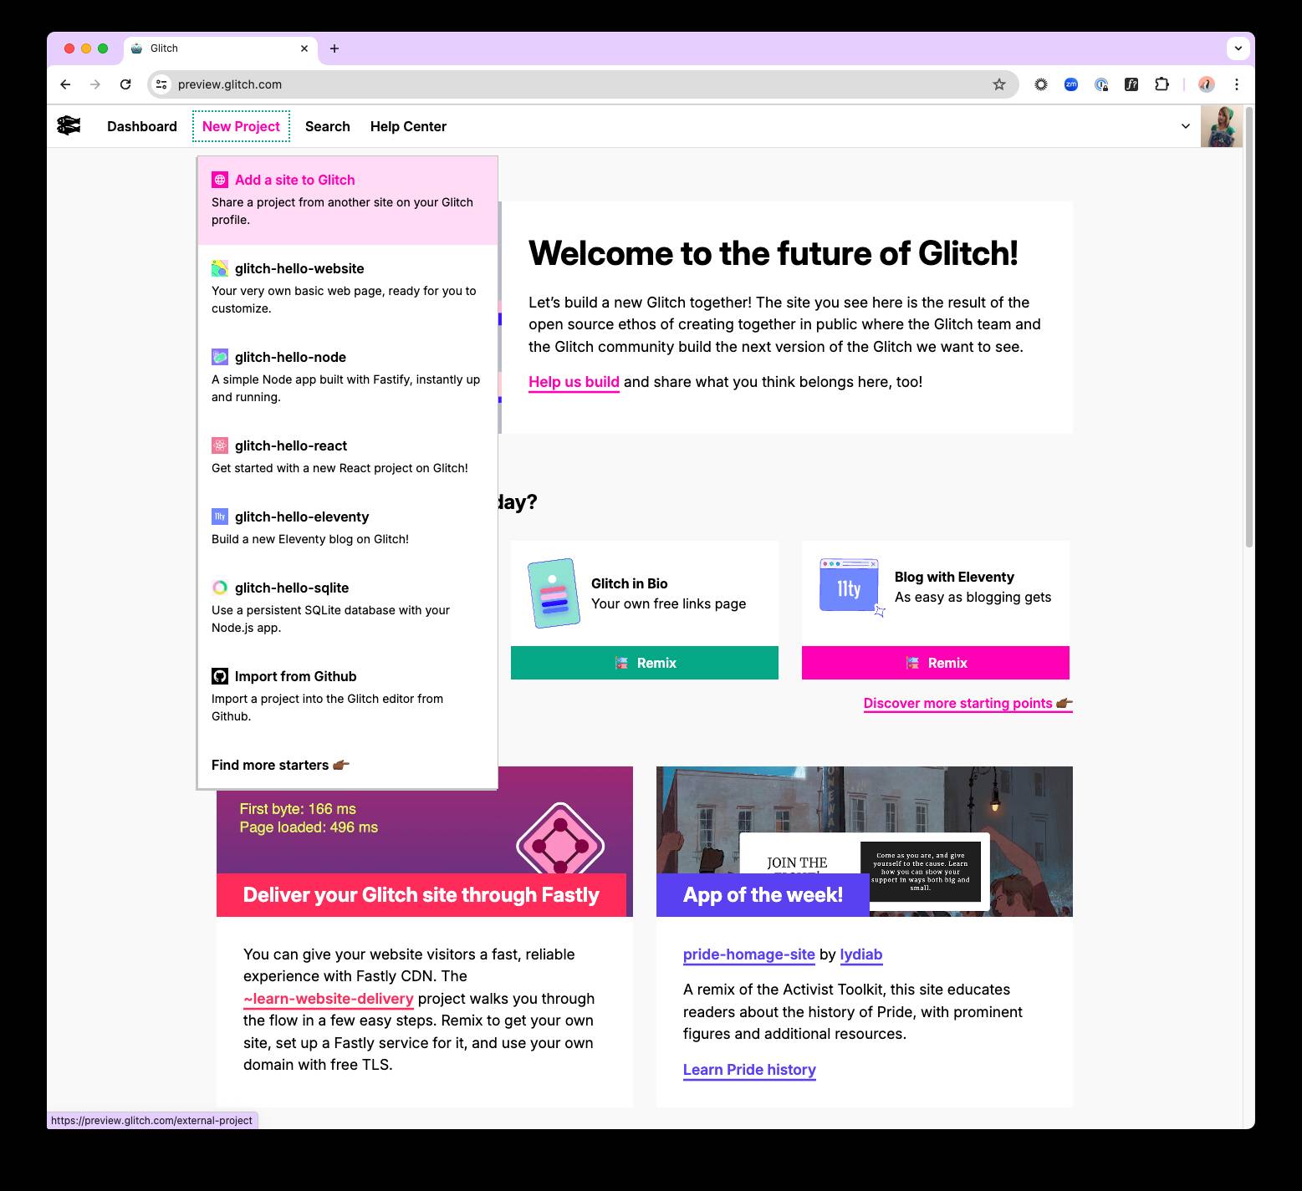Open the fonts (f?) extension icon

[1131, 84]
